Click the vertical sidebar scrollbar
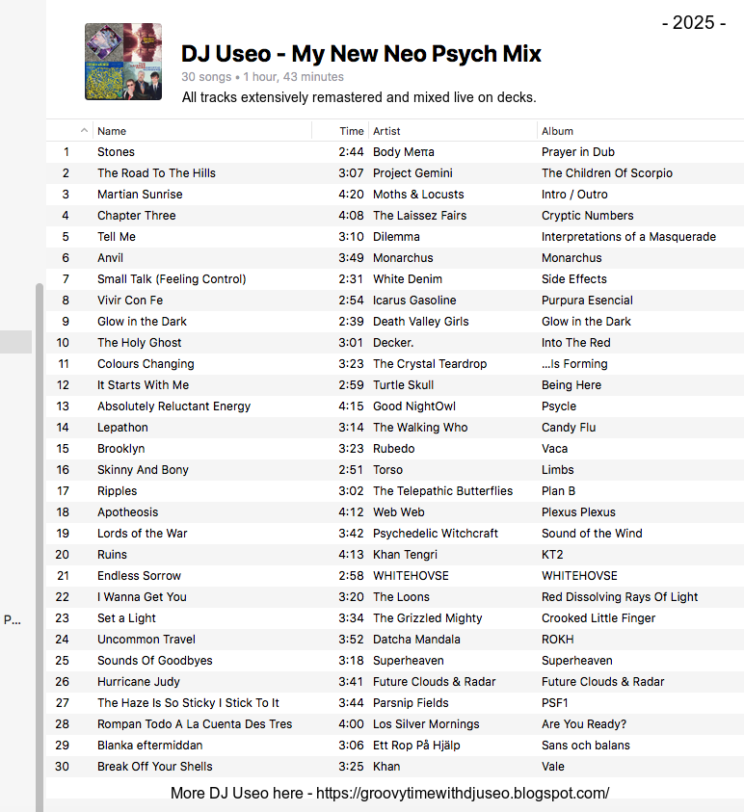744x812 pixels. pos(40,547)
